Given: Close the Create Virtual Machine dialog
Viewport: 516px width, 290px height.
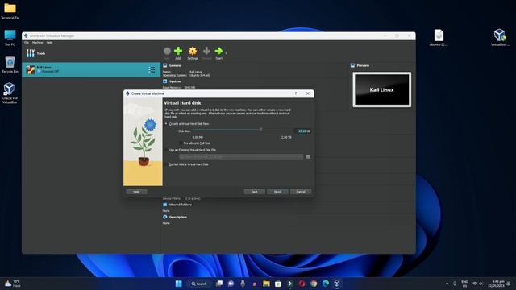Looking at the screenshot, I should 308,93.
